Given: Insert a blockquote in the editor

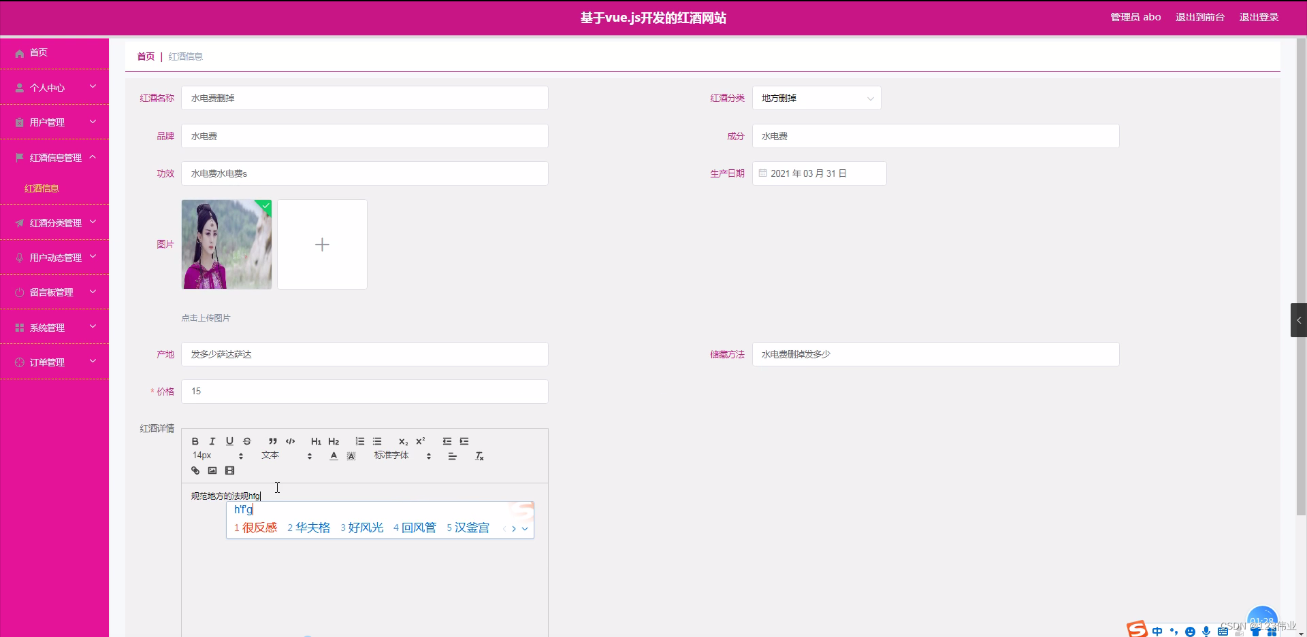Looking at the screenshot, I should pos(272,441).
